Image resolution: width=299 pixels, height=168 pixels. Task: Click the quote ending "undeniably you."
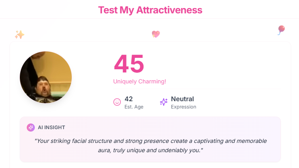click(150, 150)
